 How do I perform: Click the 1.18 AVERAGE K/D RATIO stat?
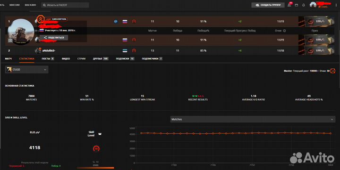click(x=254, y=97)
